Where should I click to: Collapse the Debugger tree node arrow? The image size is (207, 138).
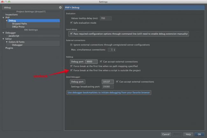(3, 33)
